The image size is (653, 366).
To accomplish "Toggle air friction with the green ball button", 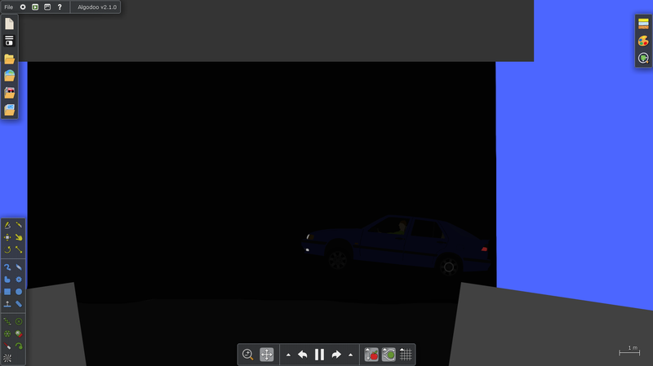I will [x=389, y=355].
